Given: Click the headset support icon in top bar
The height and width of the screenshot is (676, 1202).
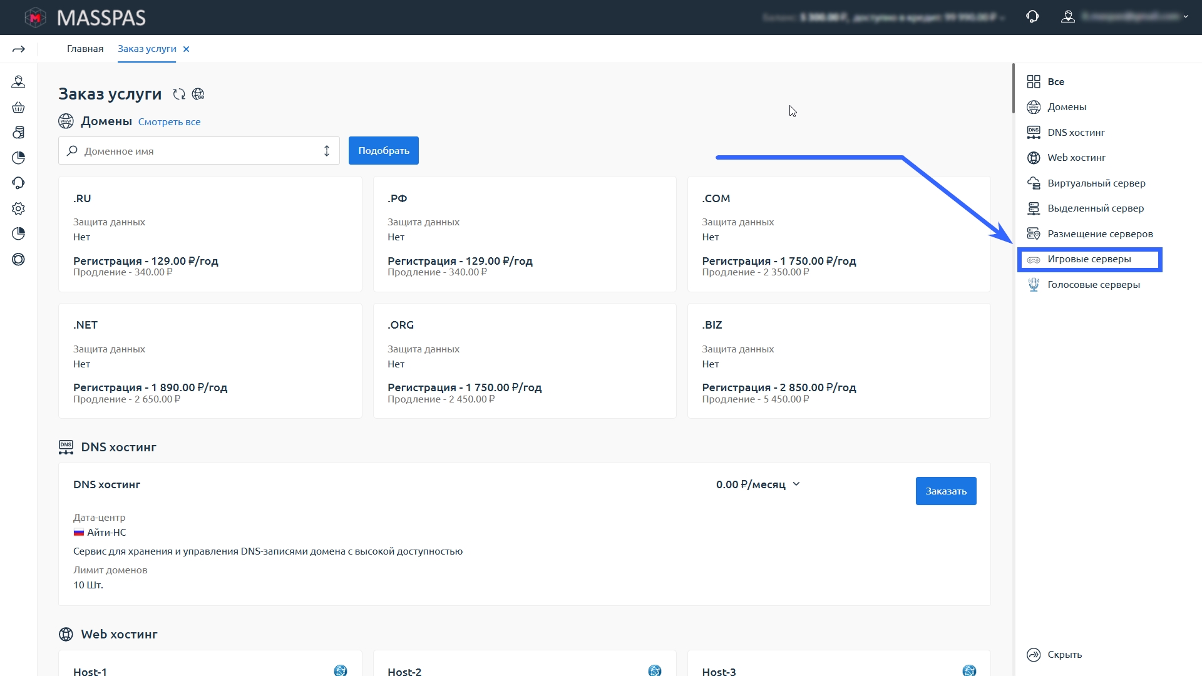Looking at the screenshot, I should [x=1032, y=17].
